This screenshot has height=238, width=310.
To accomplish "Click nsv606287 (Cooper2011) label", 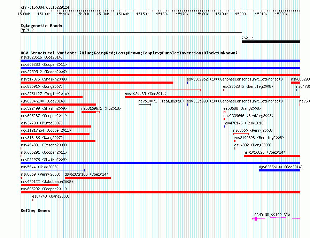I will (44, 116).
